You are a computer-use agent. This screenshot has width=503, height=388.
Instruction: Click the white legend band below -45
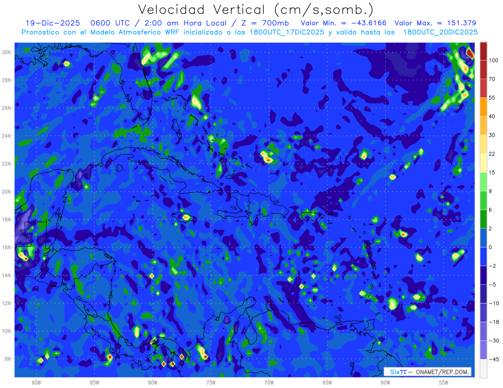(x=483, y=368)
